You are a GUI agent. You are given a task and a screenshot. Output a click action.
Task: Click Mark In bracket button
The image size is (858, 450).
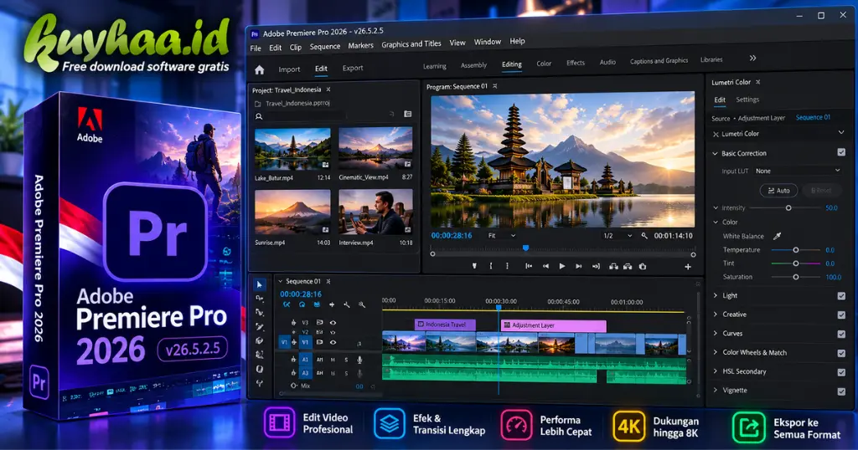tap(491, 266)
